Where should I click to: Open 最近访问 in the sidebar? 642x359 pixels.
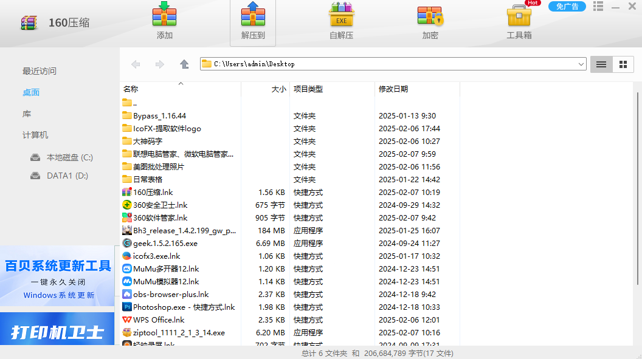pos(40,71)
